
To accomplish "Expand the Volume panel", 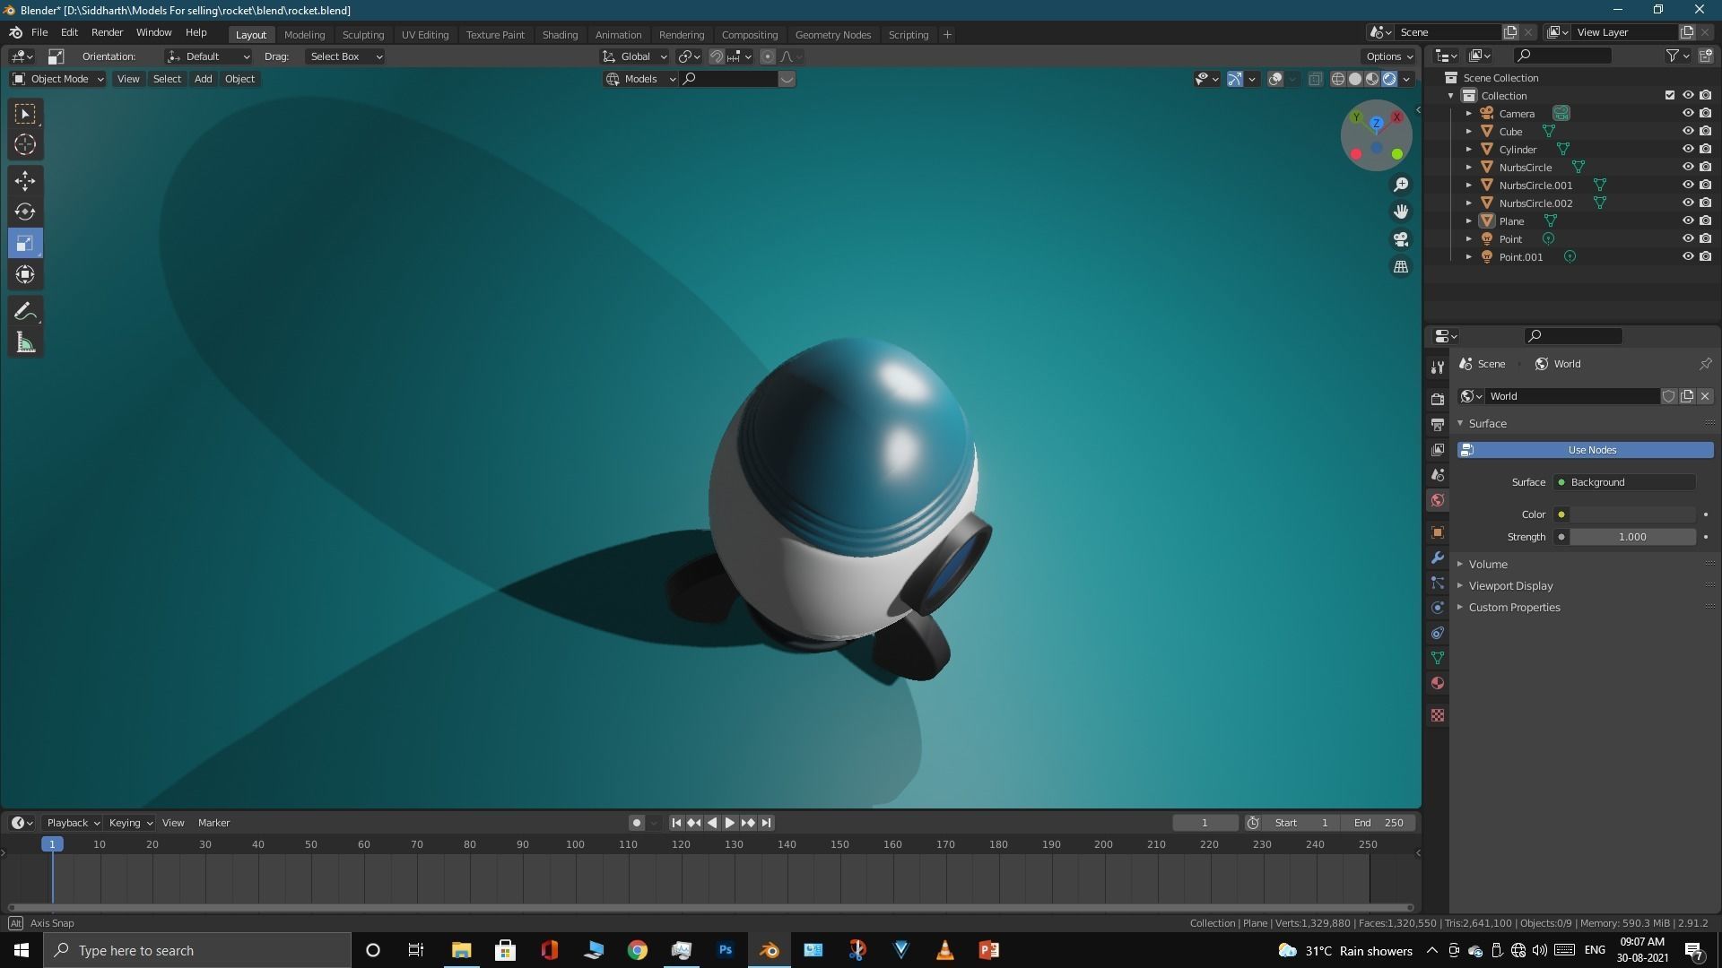I will pos(1488,564).
